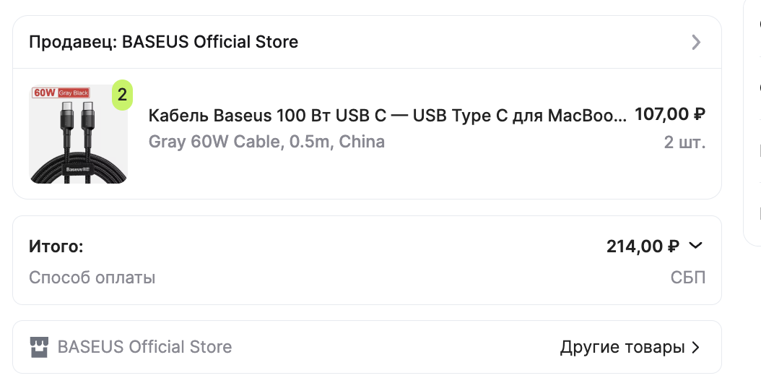Click the store icon beside BASEUS Official Store
The image size is (761, 386).
tap(39, 347)
